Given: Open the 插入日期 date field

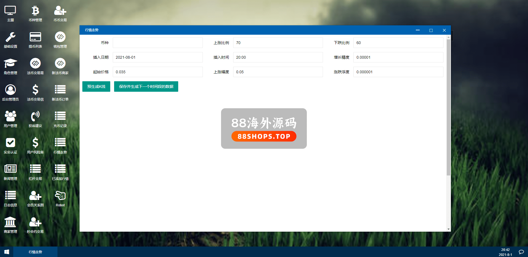Looking at the screenshot, I should pyautogui.click(x=157, y=57).
